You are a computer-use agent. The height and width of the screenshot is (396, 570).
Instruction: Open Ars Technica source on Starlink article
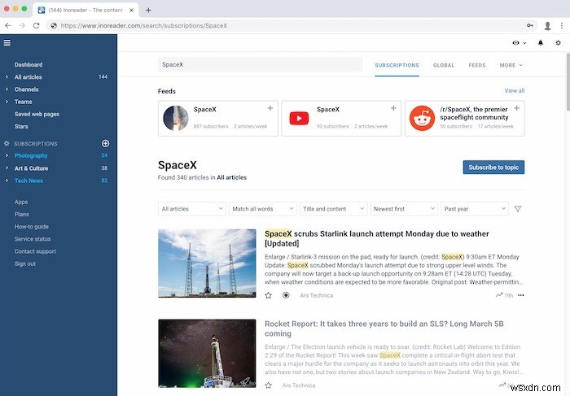coord(316,295)
